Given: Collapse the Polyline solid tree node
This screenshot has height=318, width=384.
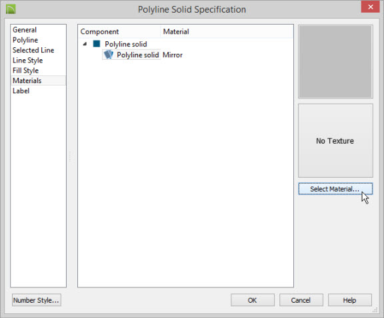Looking at the screenshot, I should point(85,44).
